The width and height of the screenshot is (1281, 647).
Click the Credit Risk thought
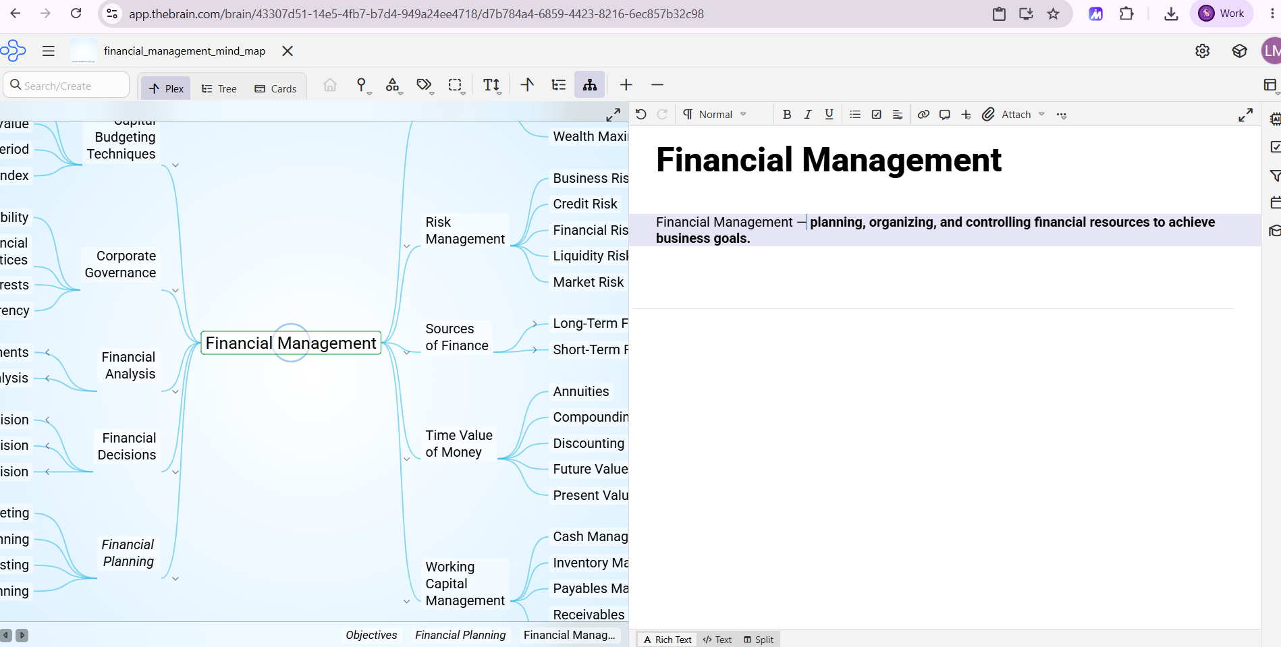585,204
